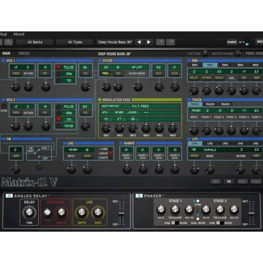Enable VCO 2 PULSE waveform LED
This screenshot has height=263, width=263.
click(x=58, y=106)
